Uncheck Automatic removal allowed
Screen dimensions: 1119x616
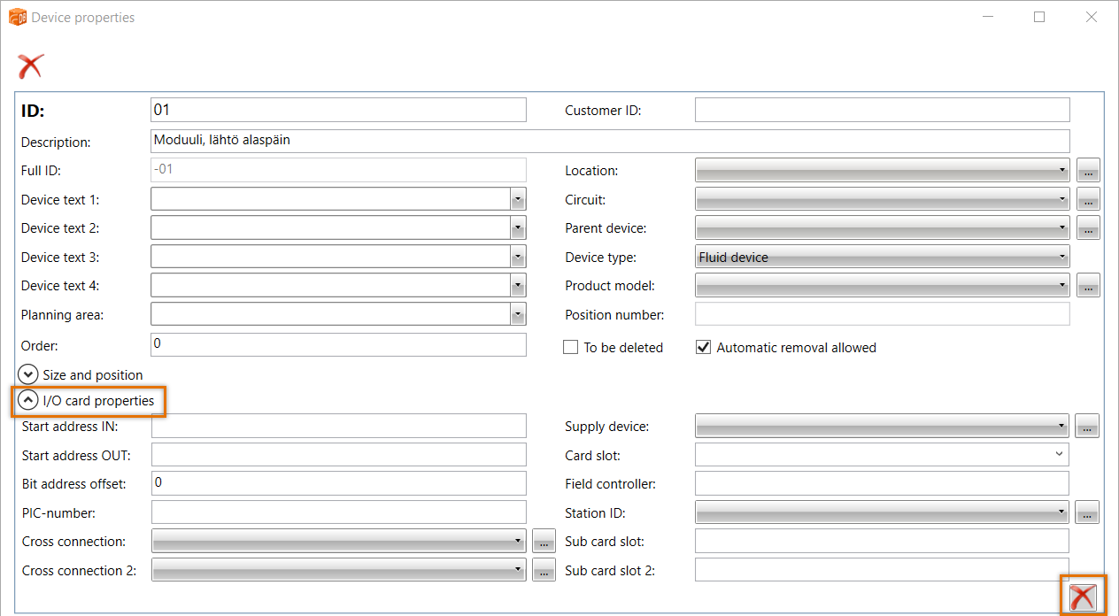(x=704, y=348)
